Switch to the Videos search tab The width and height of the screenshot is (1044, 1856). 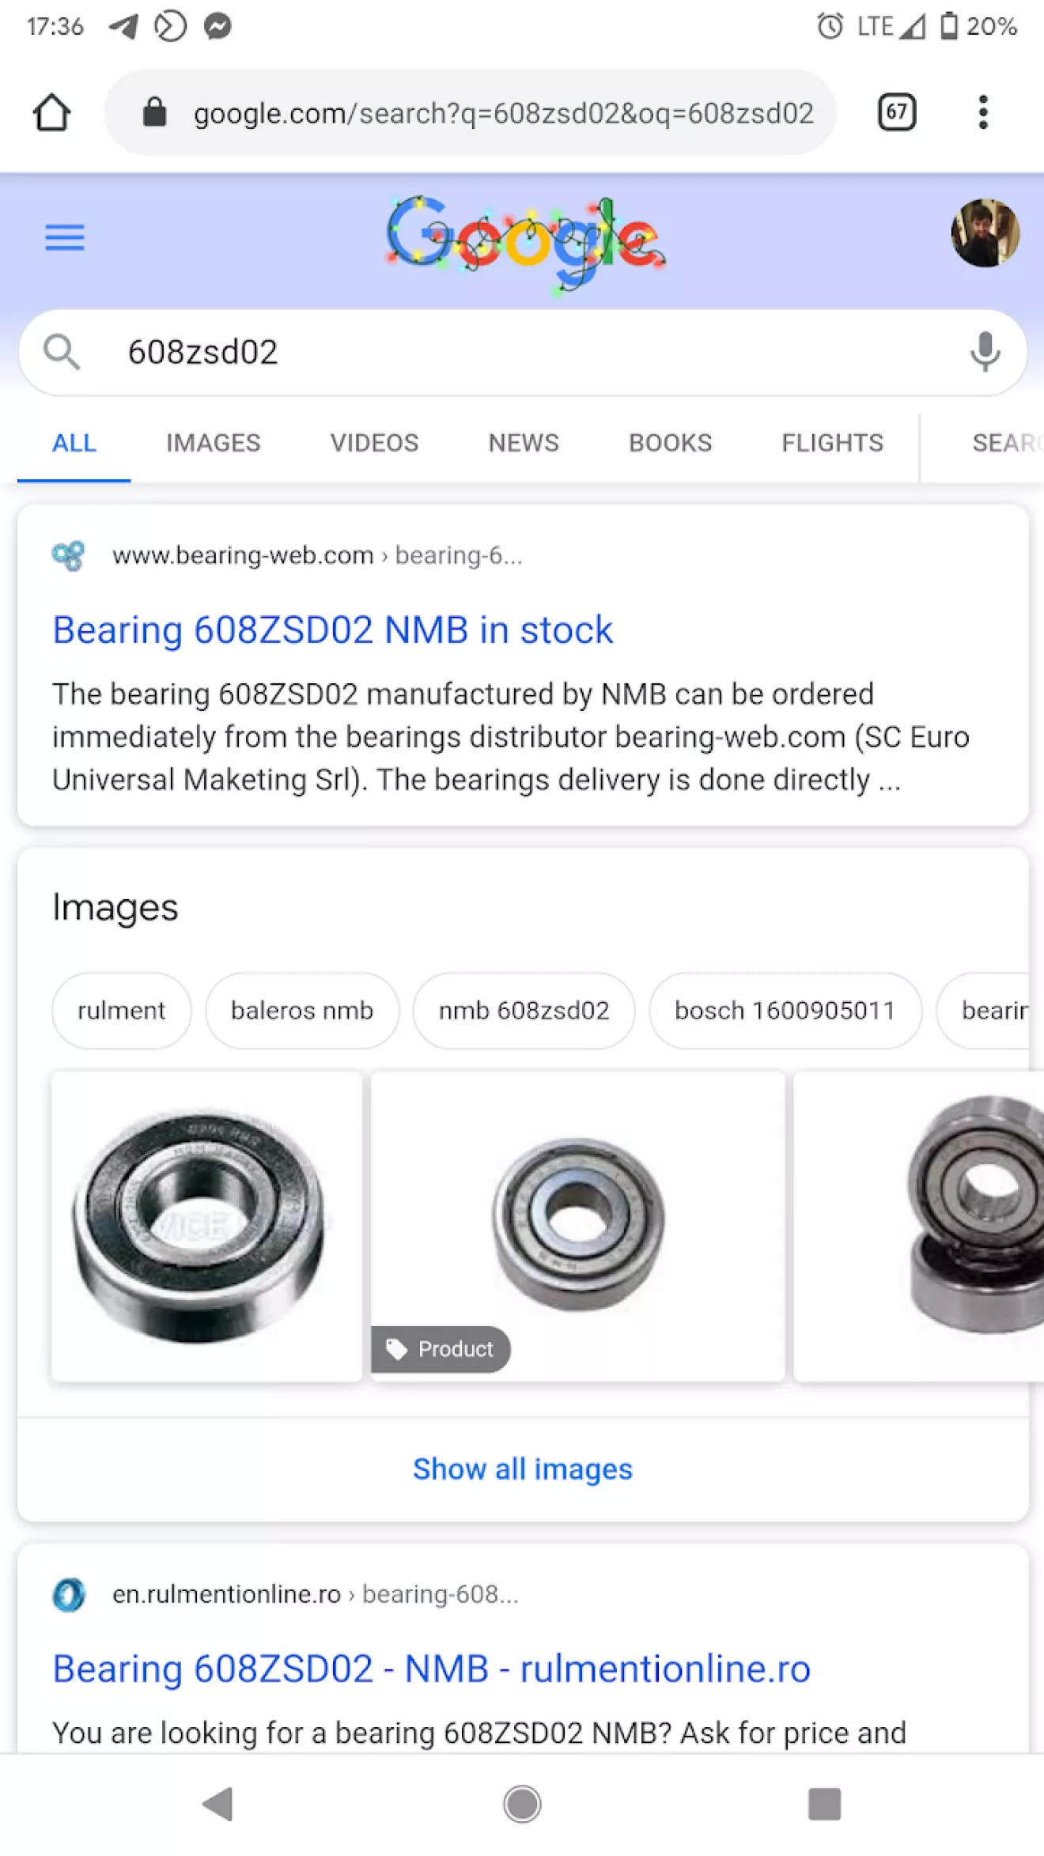point(374,443)
